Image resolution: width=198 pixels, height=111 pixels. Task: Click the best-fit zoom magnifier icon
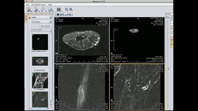(x=71, y=10)
